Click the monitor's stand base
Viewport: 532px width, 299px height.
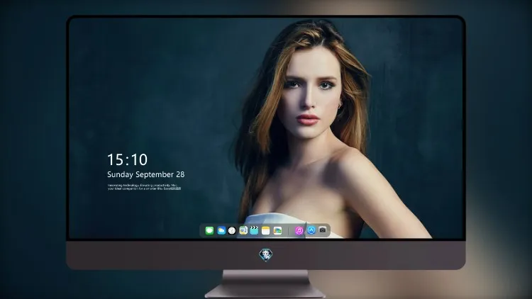click(265, 291)
